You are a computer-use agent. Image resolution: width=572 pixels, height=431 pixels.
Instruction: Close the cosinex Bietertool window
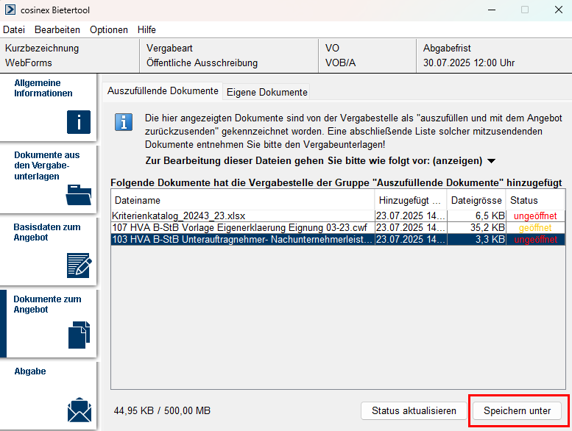pos(559,10)
